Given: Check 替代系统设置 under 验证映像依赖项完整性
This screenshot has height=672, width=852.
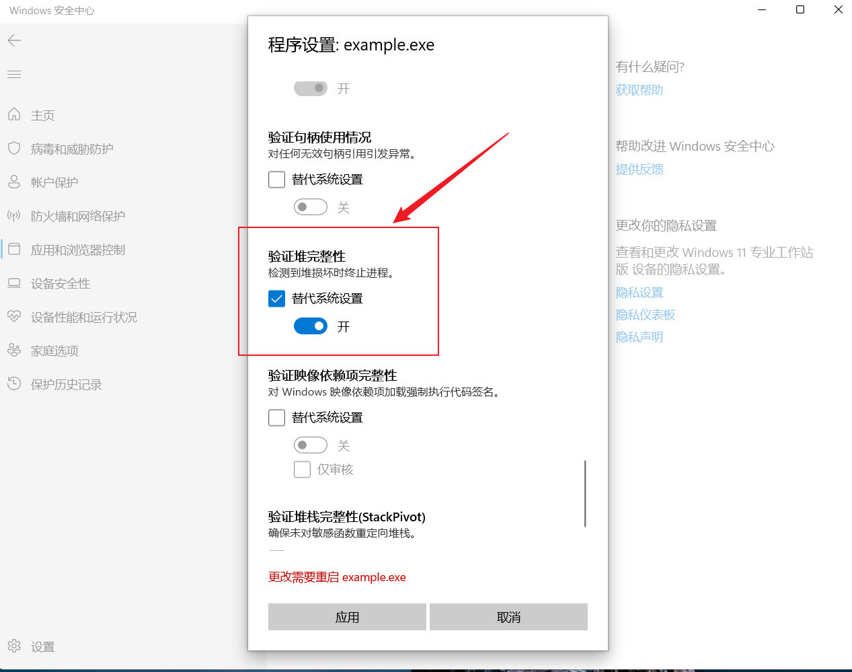Looking at the screenshot, I should coord(276,418).
